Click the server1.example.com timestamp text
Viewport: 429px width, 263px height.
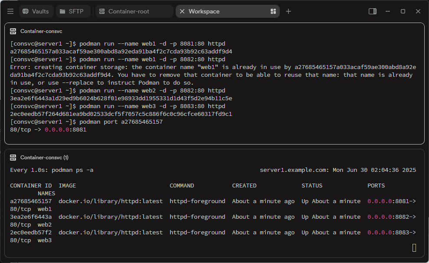(338, 170)
